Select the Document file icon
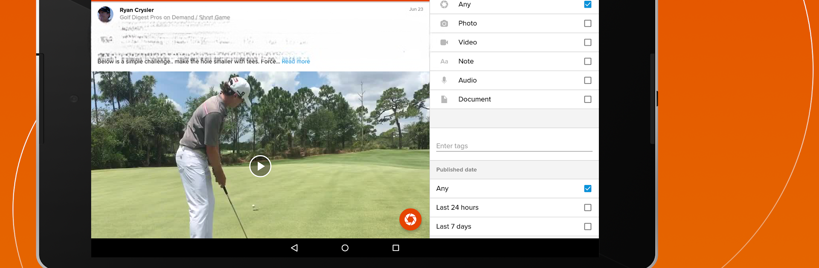This screenshot has height=268, width=819. tap(444, 99)
